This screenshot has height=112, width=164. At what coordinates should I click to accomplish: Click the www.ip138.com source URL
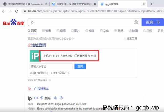(x=37, y=80)
